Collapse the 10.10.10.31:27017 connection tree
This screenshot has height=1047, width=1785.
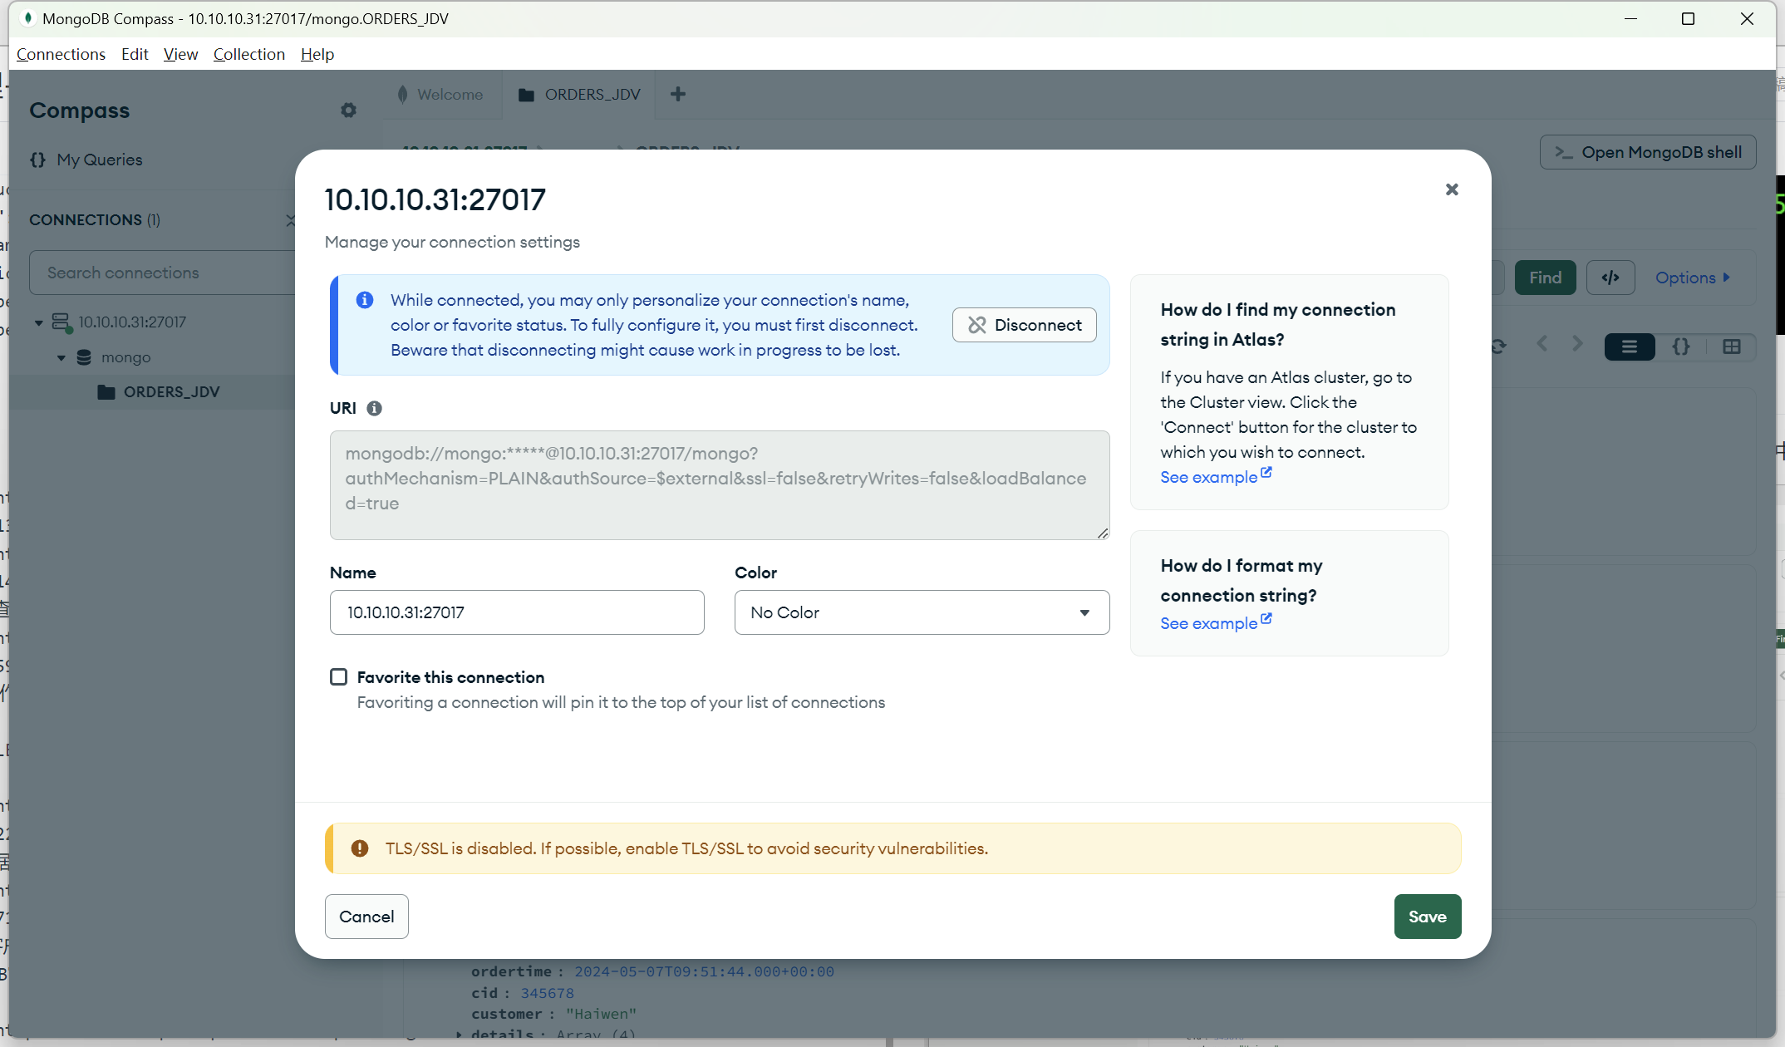[x=38, y=322]
